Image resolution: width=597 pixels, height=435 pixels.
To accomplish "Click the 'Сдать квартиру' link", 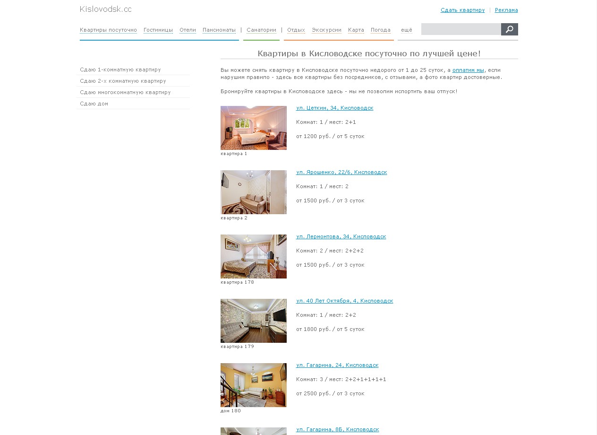I will 462,10.
